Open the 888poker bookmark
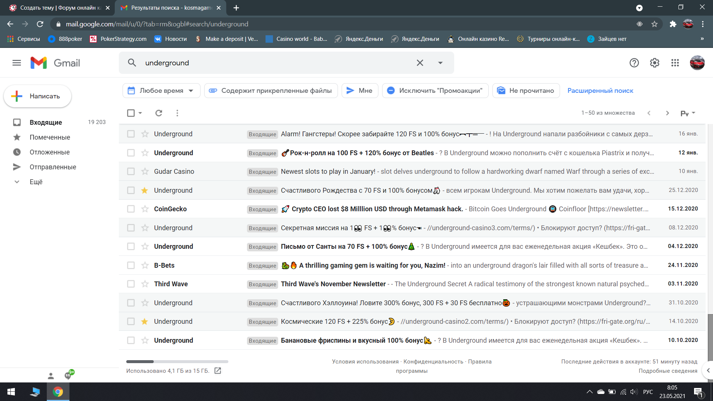 pos(65,39)
